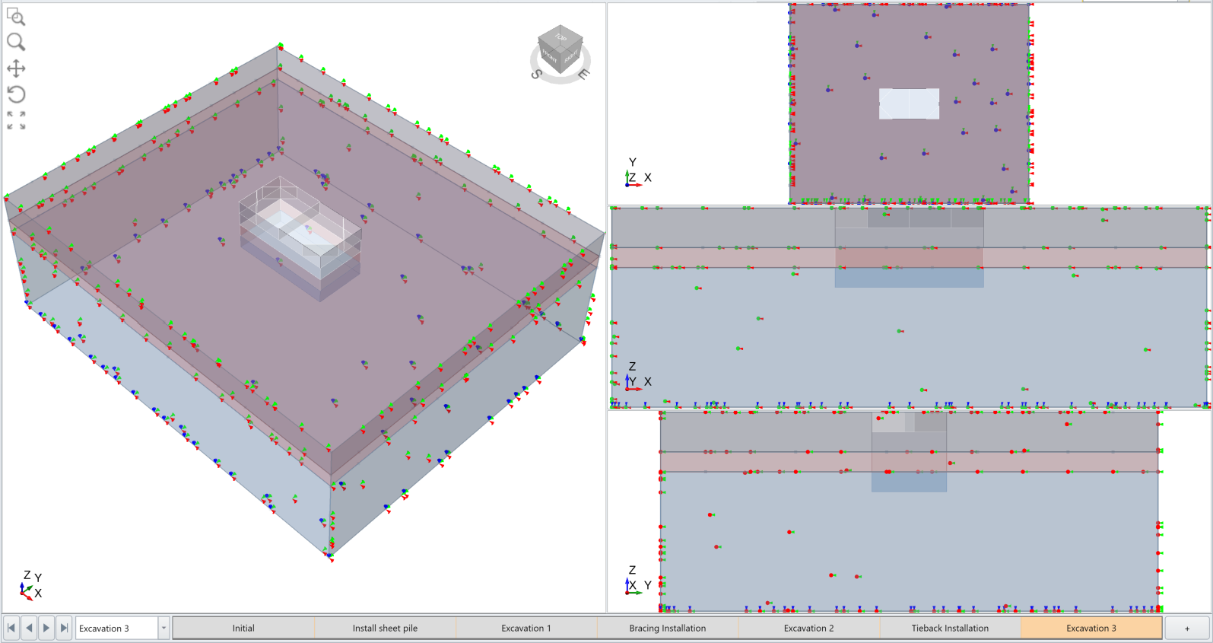Click the Zoom Extents icon

[x=16, y=120]
